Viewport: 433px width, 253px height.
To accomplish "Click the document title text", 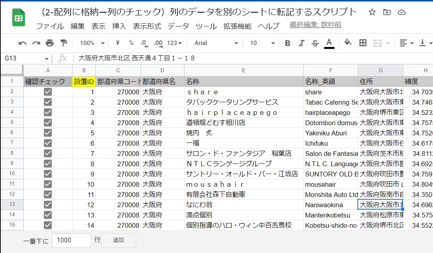I will pyautogui.click(x=199, y=12).
